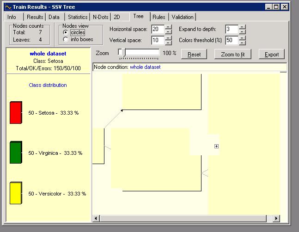This screenshot has height=232, width=299.
Task: Increase Colors threshold value
Action: pyautogui.click(x=242, y=38)
